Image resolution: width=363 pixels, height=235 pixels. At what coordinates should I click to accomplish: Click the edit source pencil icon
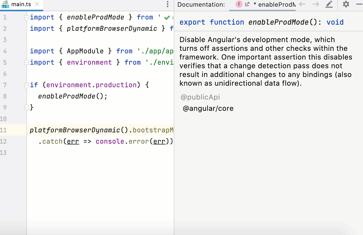[329, 4]
